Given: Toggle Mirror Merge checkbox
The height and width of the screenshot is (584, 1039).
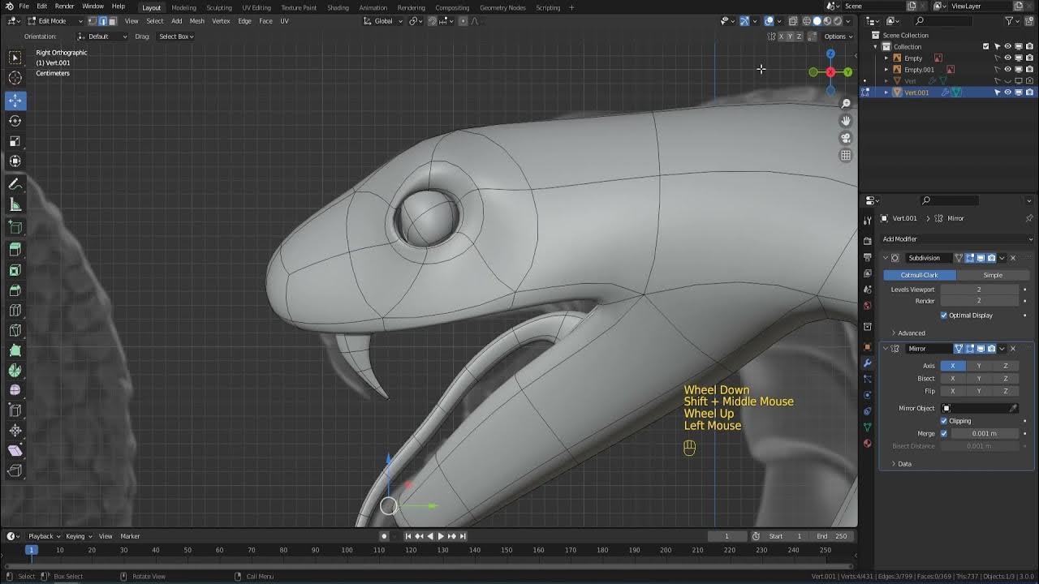Looking at the screenshot, I should pyautogui.click(x=943, y=433).
